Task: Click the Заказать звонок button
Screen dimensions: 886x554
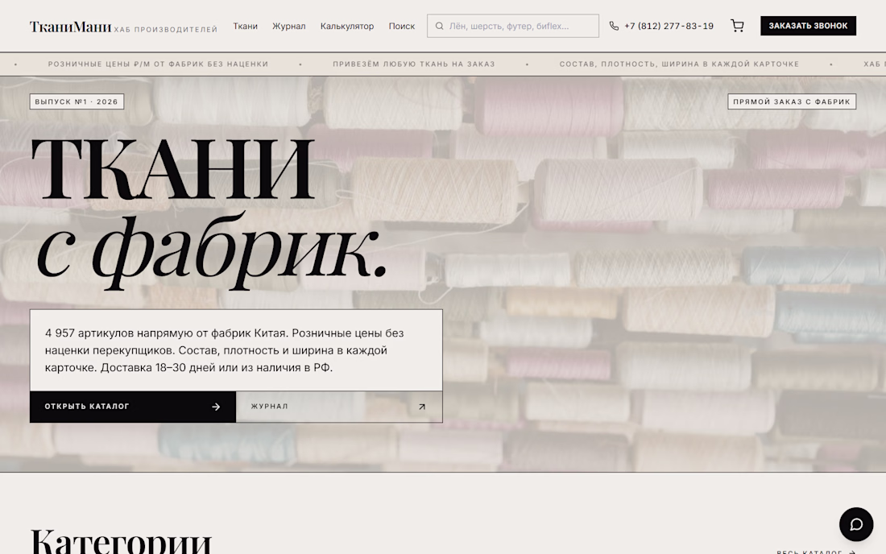Action: point(808,26)
